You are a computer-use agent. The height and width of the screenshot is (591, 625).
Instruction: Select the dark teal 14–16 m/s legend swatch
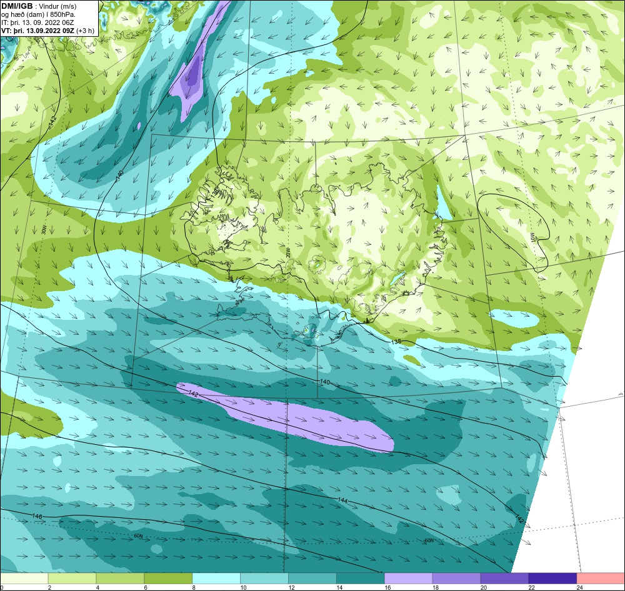361,579
